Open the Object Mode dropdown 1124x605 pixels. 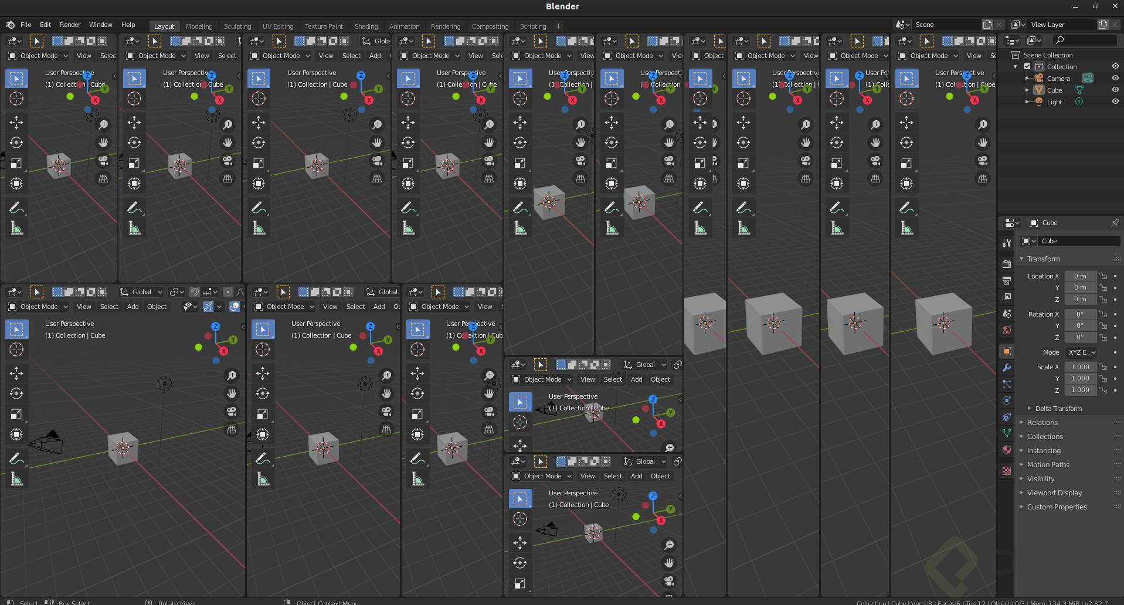tap(38, 55)
